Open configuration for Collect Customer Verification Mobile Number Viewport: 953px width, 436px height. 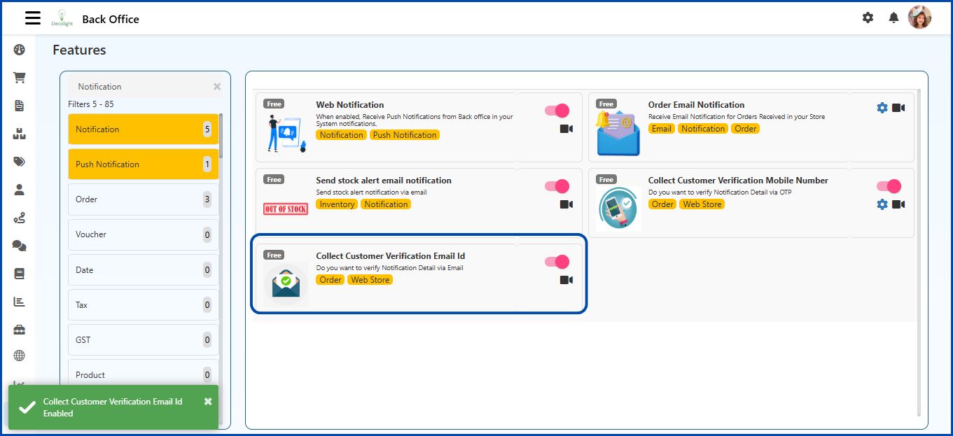click(882, 204)
